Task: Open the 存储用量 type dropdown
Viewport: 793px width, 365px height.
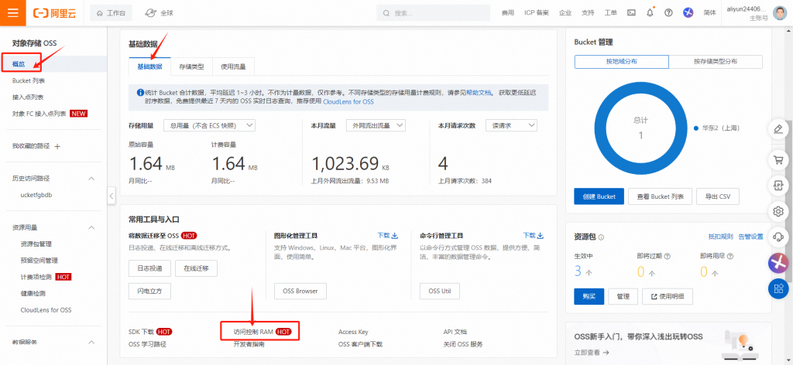Action: (x=210, y=125)
